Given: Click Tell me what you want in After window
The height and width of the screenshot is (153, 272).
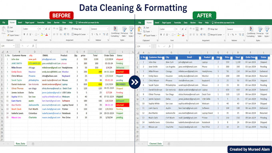Looking at the screenshot, I should pyautogui.click(x=223, y=23).
